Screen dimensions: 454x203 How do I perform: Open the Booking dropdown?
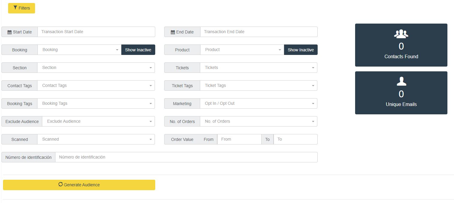pyautogui.click(x=79, y=50)
